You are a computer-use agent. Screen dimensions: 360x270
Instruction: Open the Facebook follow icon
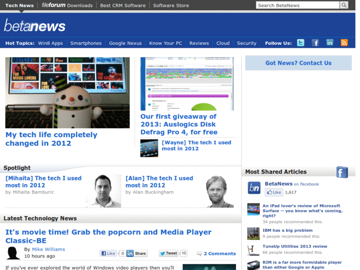point(315,43)
